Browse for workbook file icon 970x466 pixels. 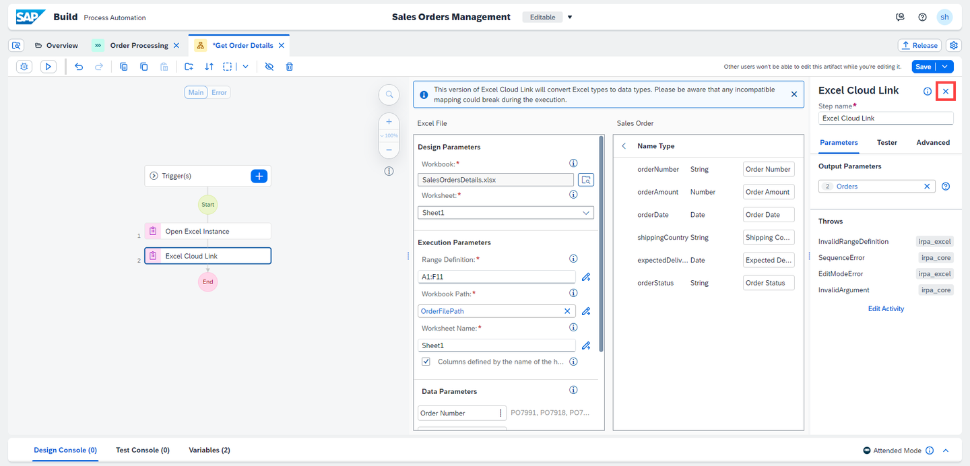pyautogui.click(x=586, y=180)
